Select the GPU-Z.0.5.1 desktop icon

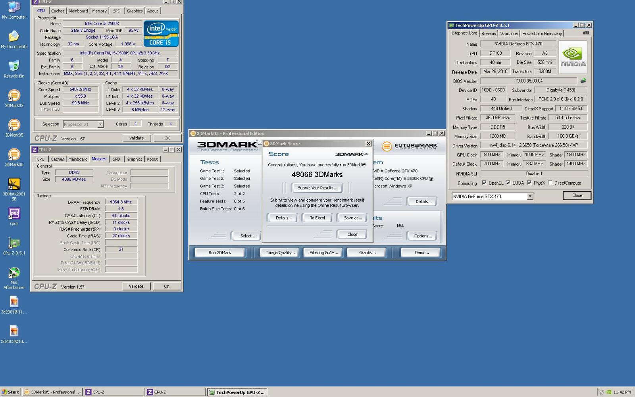click(x=14, y=246)
